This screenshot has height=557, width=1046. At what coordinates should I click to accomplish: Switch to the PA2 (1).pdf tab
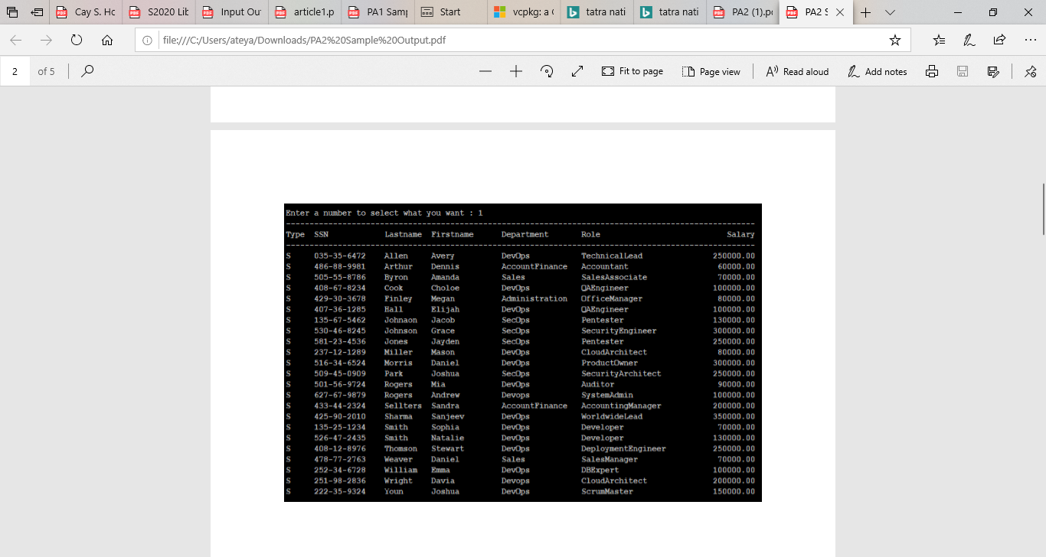point(742,13)
